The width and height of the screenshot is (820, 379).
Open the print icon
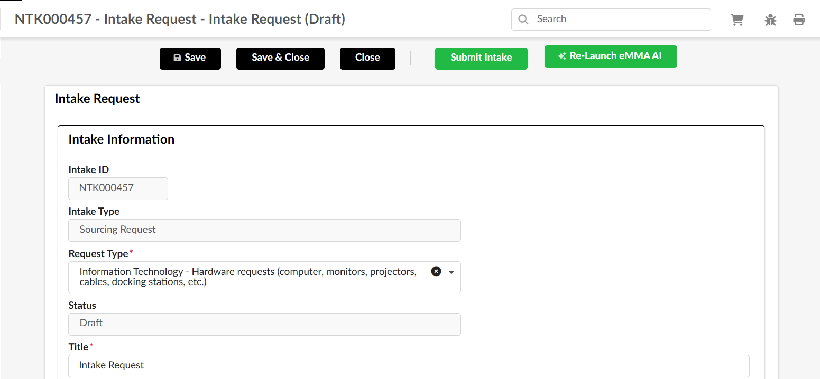pyautogui.click(x=799, y=19)
